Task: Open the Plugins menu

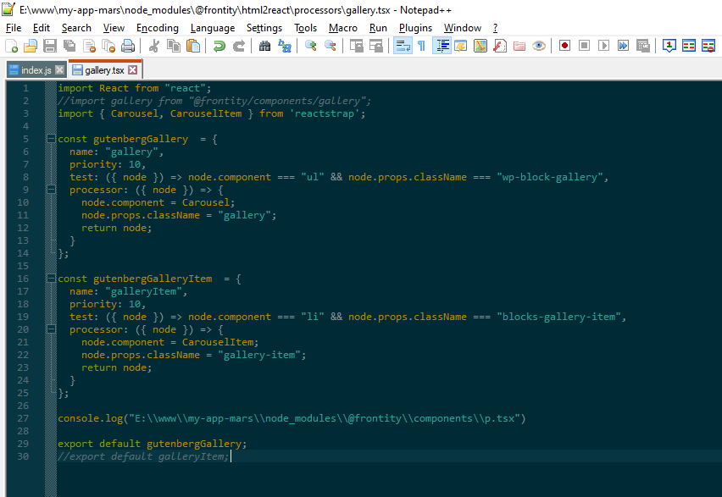Action: click(415, 28)
